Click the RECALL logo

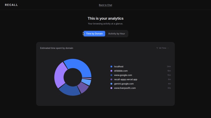point(11,5)
